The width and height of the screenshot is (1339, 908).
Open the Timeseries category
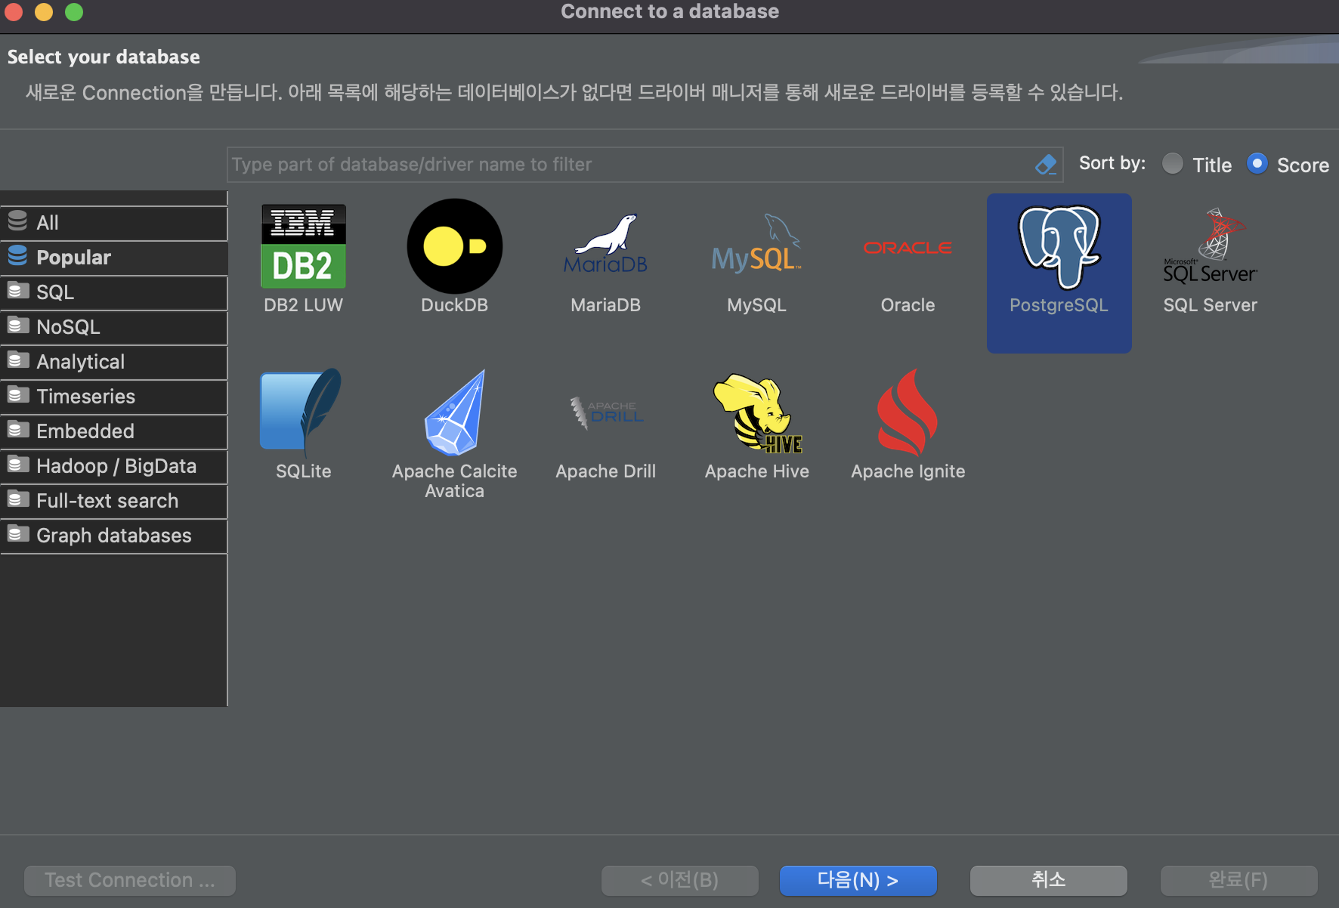(113, 397)
